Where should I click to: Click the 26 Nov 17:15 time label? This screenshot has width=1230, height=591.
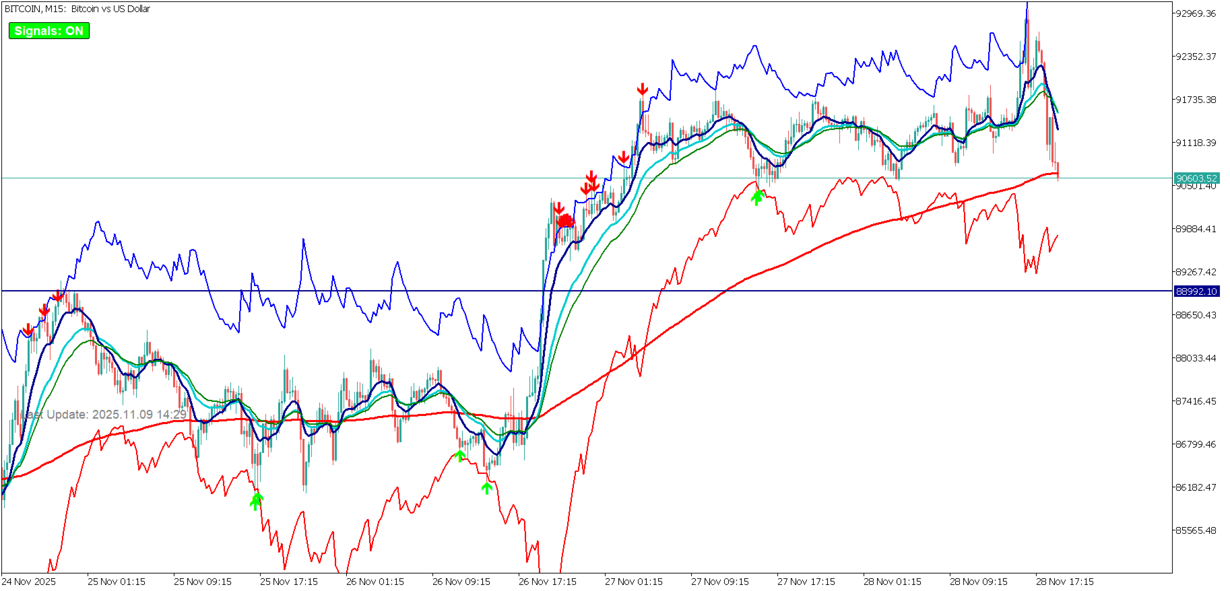548,582
